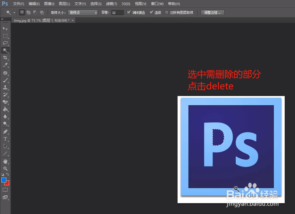295x214 pixels.
Task: Open the 滤镜(T) menu
Action: click(x=112, y=4)
